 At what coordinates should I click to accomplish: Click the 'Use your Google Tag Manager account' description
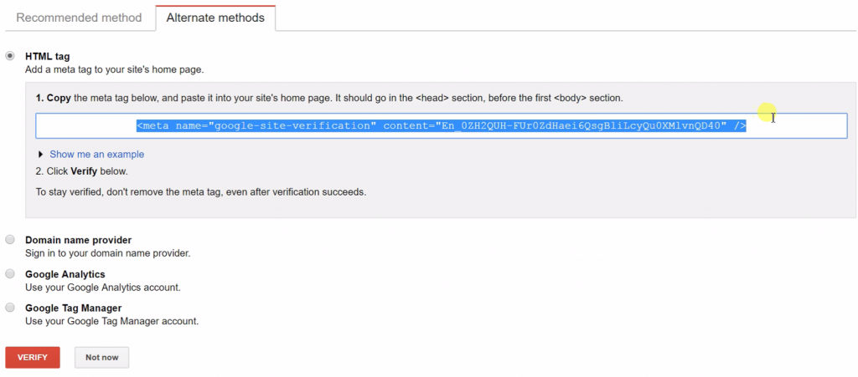(111, 321)
